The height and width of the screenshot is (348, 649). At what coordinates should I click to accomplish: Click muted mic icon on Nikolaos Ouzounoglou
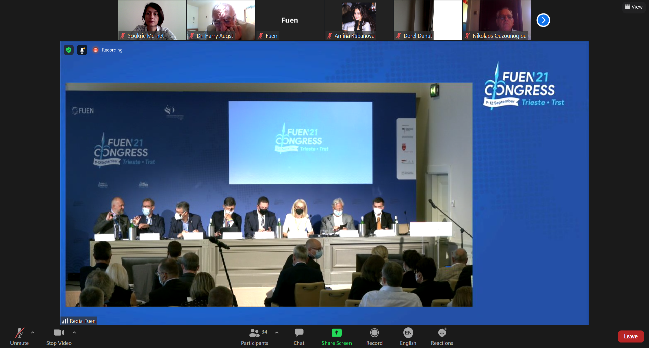pos(468,35)
